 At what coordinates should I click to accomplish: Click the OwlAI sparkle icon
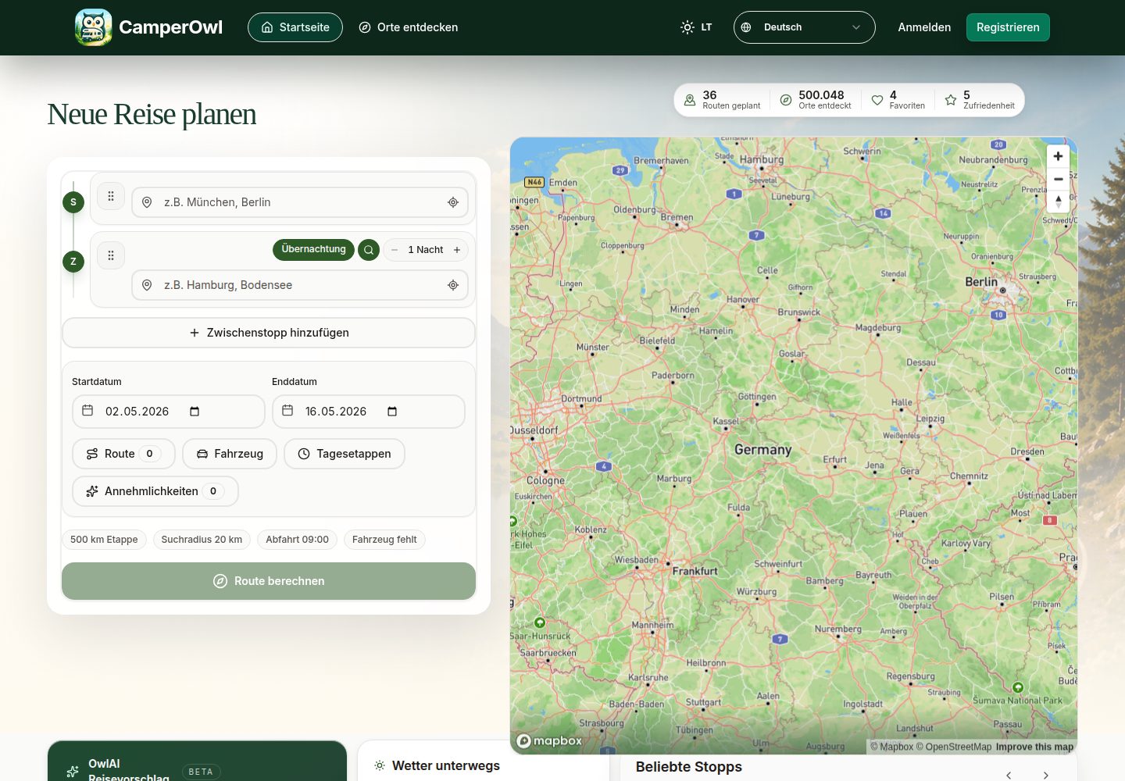(x=73, y=772)
